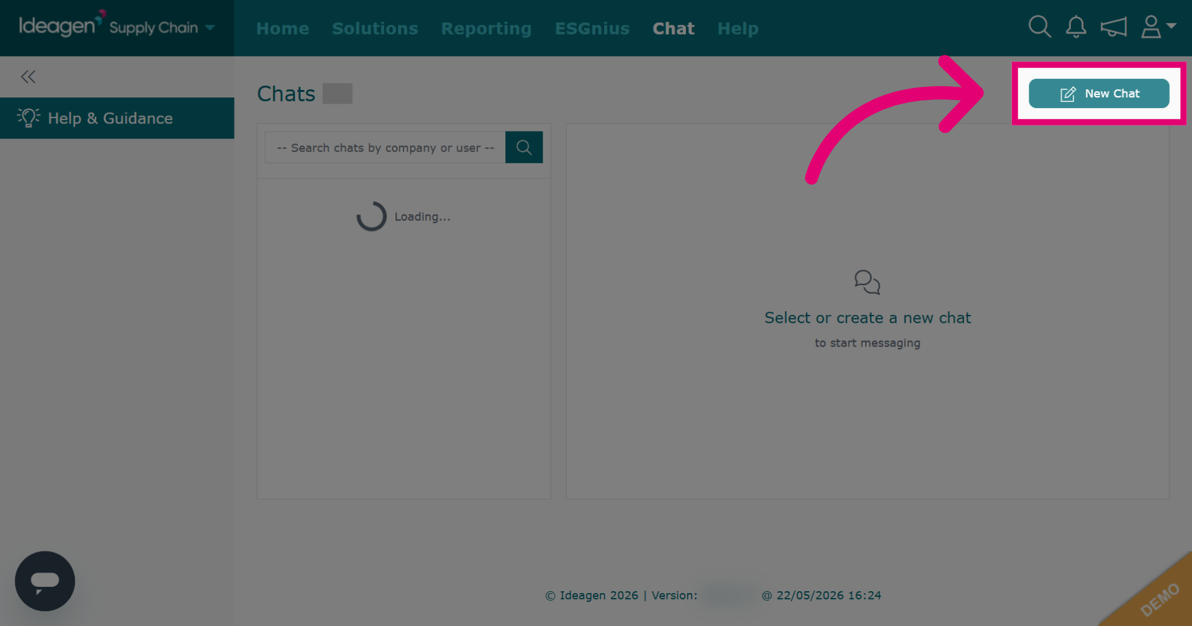Select the Chat menu item
This screenshot has width=1192, height=626.
pyautogui.click(x=674, y=29)
